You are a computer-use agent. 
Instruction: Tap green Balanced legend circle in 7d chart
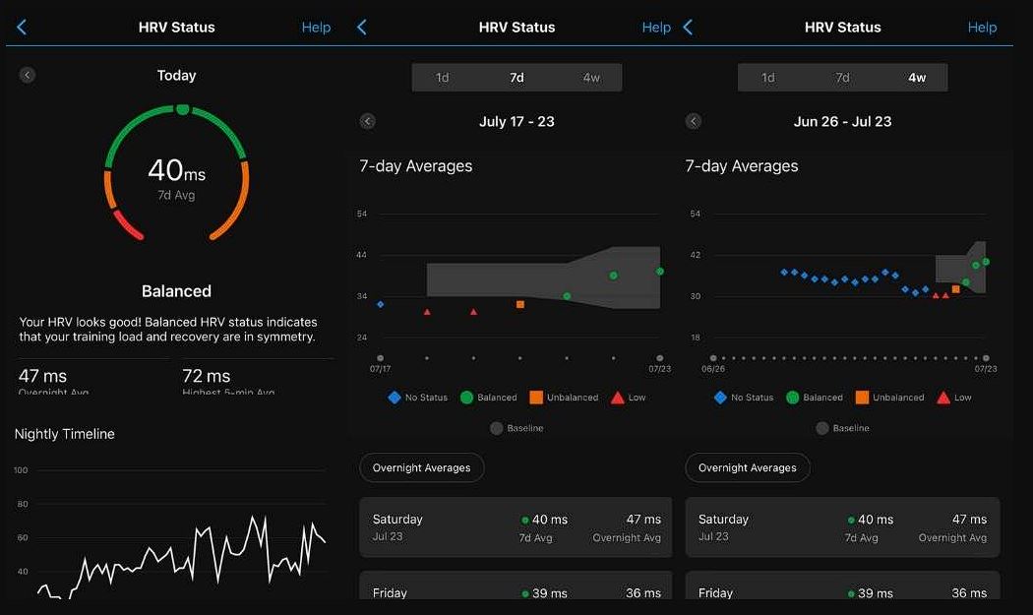[466, 398]
